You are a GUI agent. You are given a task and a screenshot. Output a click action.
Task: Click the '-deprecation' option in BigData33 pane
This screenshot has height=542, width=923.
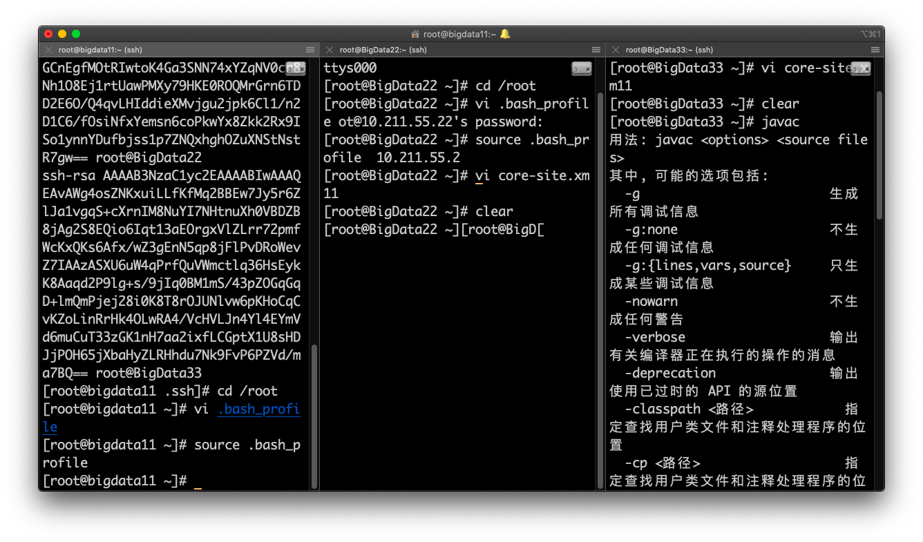(x=670, y=373)
